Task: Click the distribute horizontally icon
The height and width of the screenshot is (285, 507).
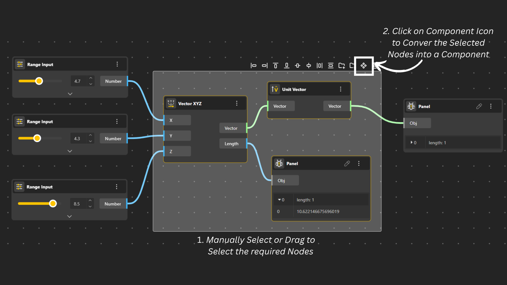Action: [320, 66]
